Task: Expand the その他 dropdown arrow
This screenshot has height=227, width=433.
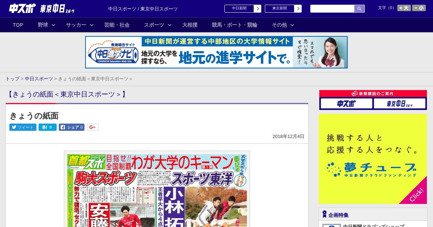Action: (292, 25)
